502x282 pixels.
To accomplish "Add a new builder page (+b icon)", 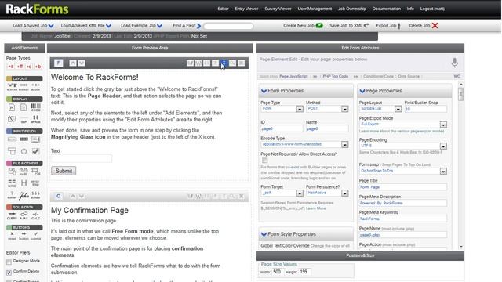I will pyautogui.click(x=38, y=67).
